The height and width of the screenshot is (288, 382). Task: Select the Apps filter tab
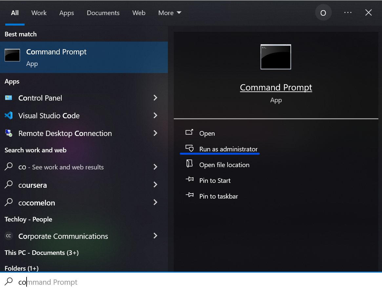pyautogui.click(x=67, y=13)
